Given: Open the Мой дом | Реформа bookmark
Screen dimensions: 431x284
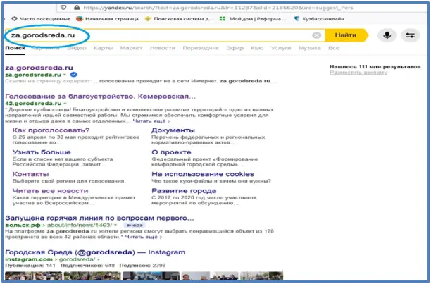Looking at the screenshot, I should coord(253,19).
